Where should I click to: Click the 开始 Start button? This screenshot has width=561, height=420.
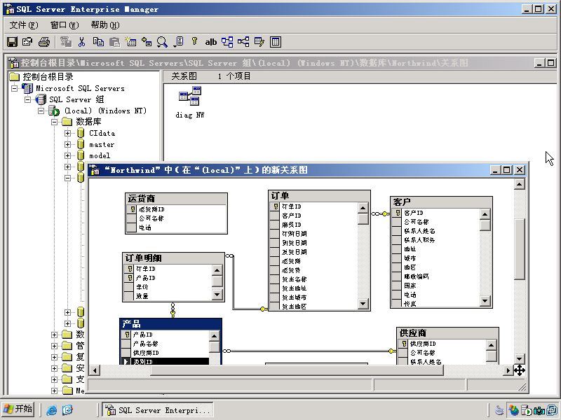click(x=19, y=409)
